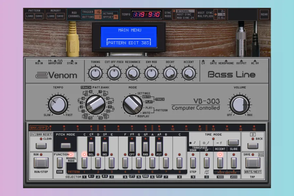Image resolution: width=294 pixels, height=196 pixels.
Task: Toggle the PITCH MODE button
Action: click(x=66, y=145)
